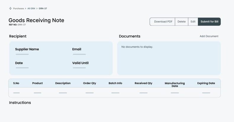Image resolution: width=234 pixels, height=122 pixels.
Task: Click the Supplier Name field label
Action: [x=27, y=49]
